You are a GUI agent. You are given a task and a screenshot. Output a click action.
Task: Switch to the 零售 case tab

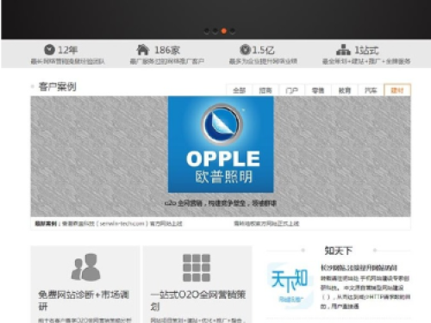(318, 90)
